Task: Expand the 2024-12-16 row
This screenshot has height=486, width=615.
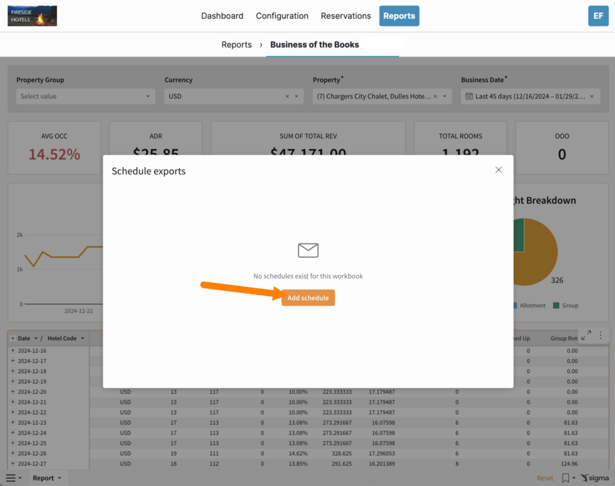Action: pos(13,351)
